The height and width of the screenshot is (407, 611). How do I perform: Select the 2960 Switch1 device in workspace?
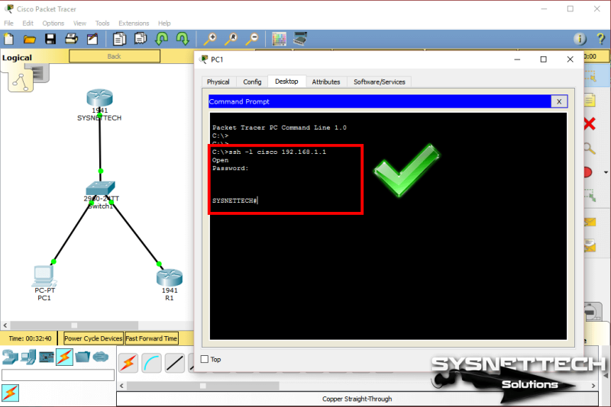pyautogui.click(x=101, y=188)
